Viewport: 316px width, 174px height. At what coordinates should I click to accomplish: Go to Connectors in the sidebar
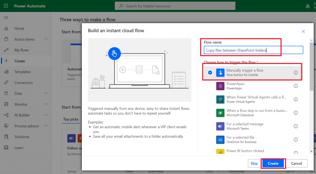[x=23, y=83]
